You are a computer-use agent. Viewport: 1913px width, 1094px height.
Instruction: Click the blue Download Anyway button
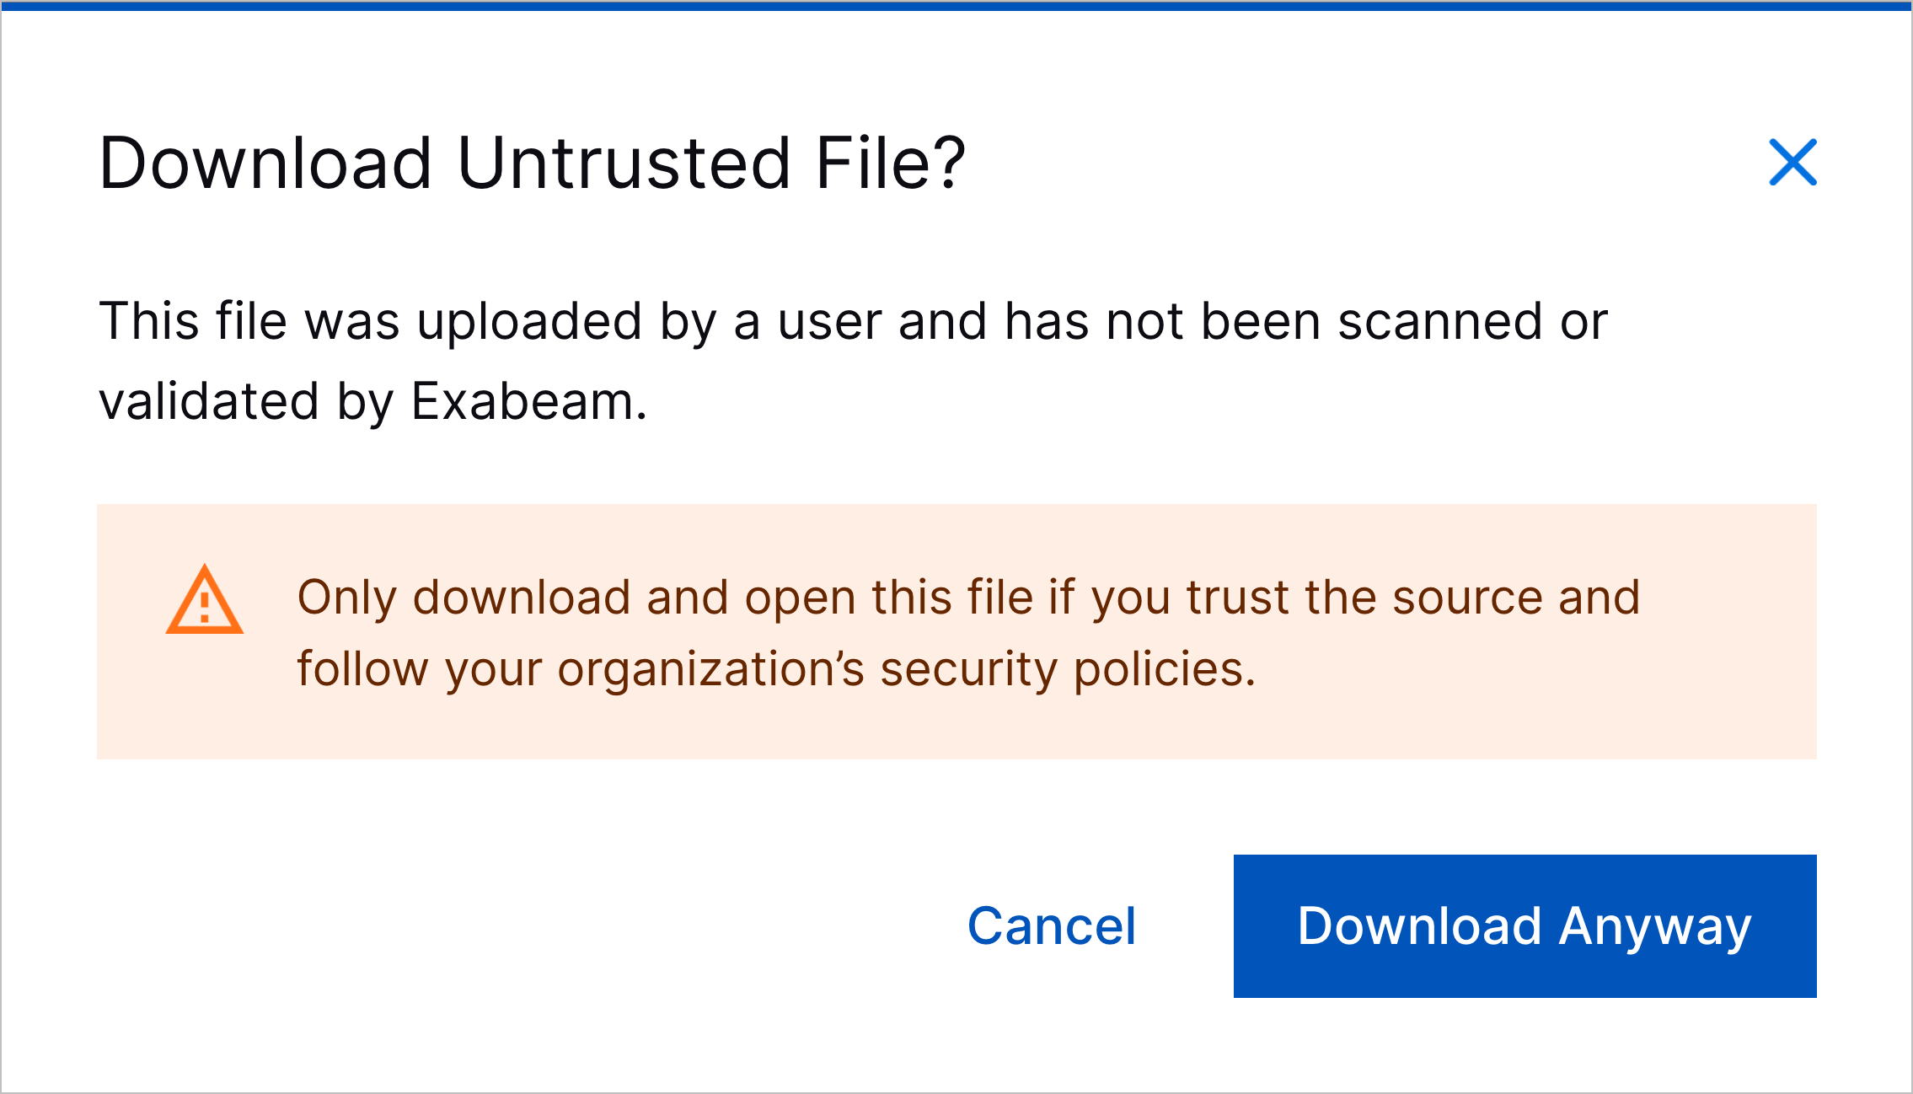[x=1527, y=928]
